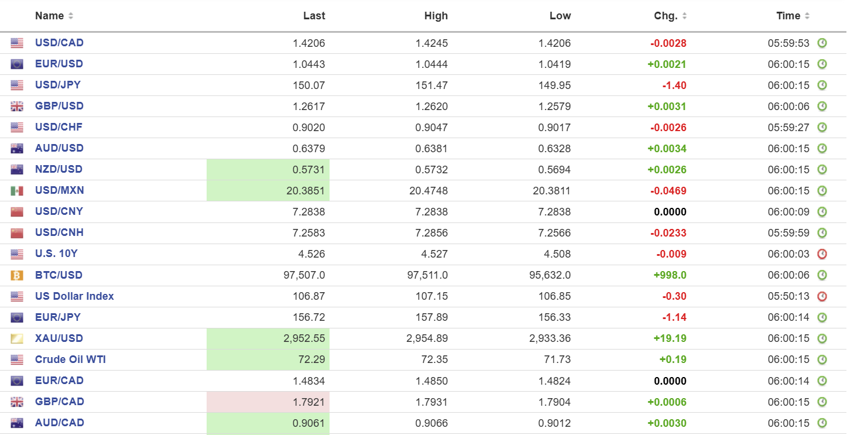Viewport: 847px width, 435px height.
Task: Click the UK flag beside GBP/USD
Action: pos(17,107)
